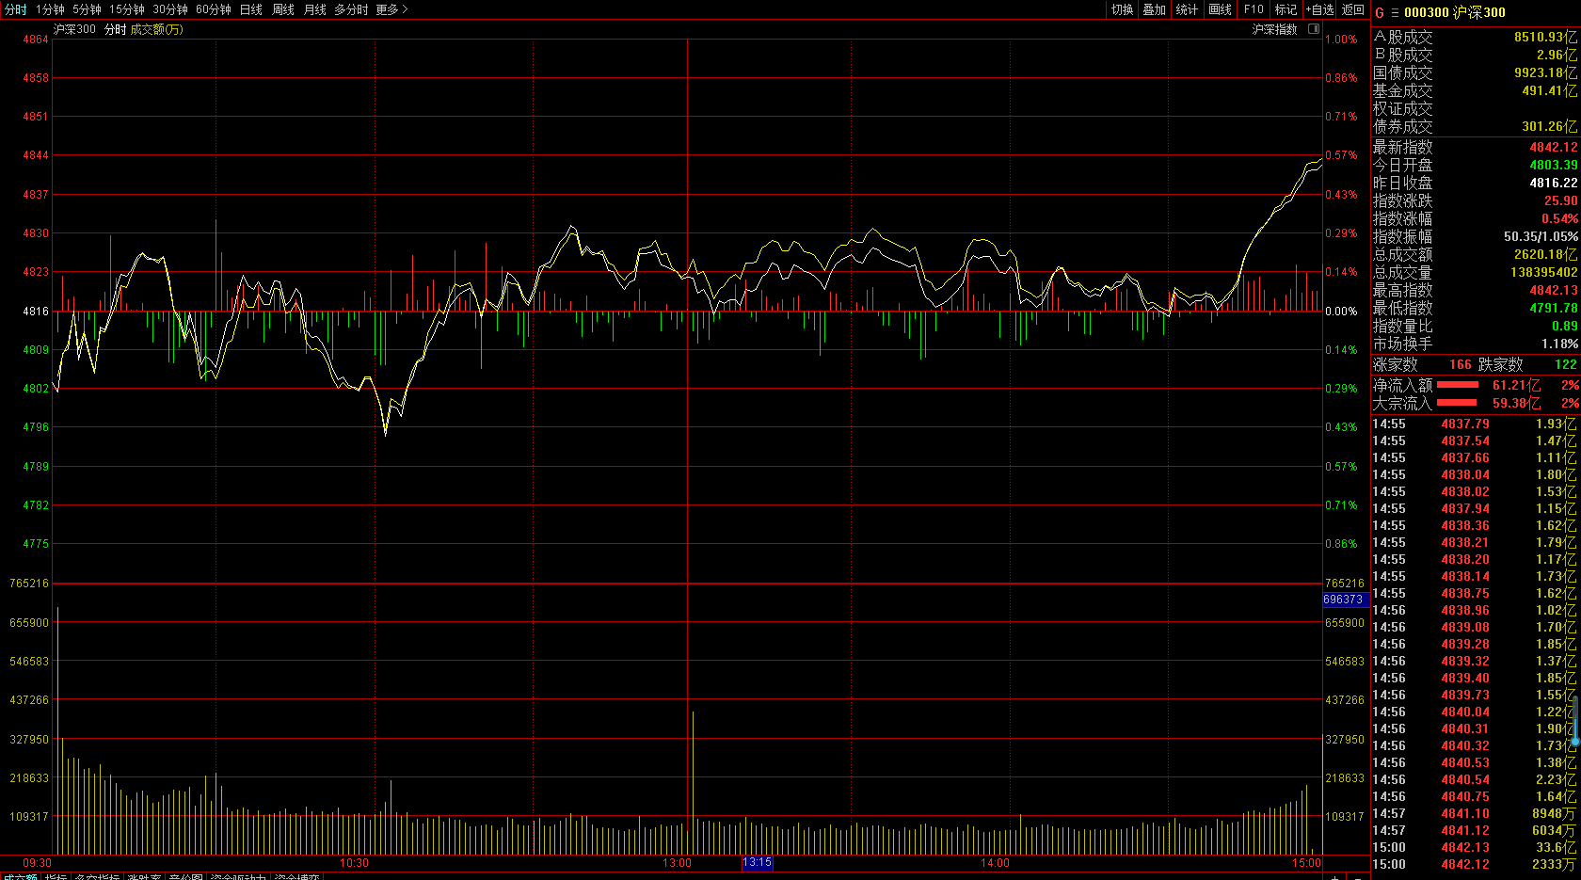Click the red G icon by 000300

pos(1380,12)
